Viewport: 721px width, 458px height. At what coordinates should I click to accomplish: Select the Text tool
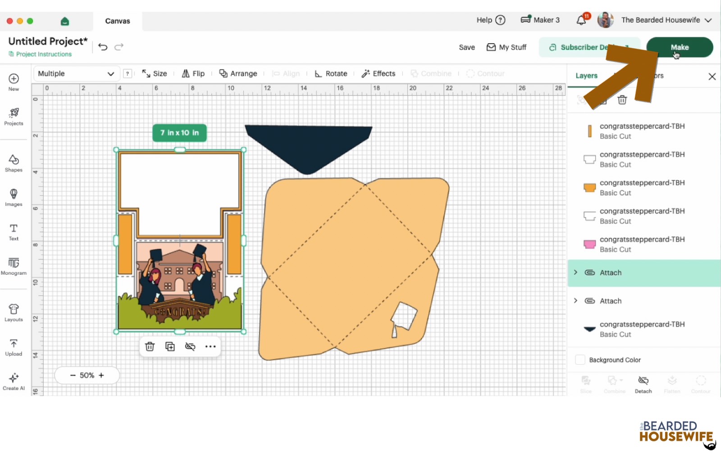coord(14,231)
